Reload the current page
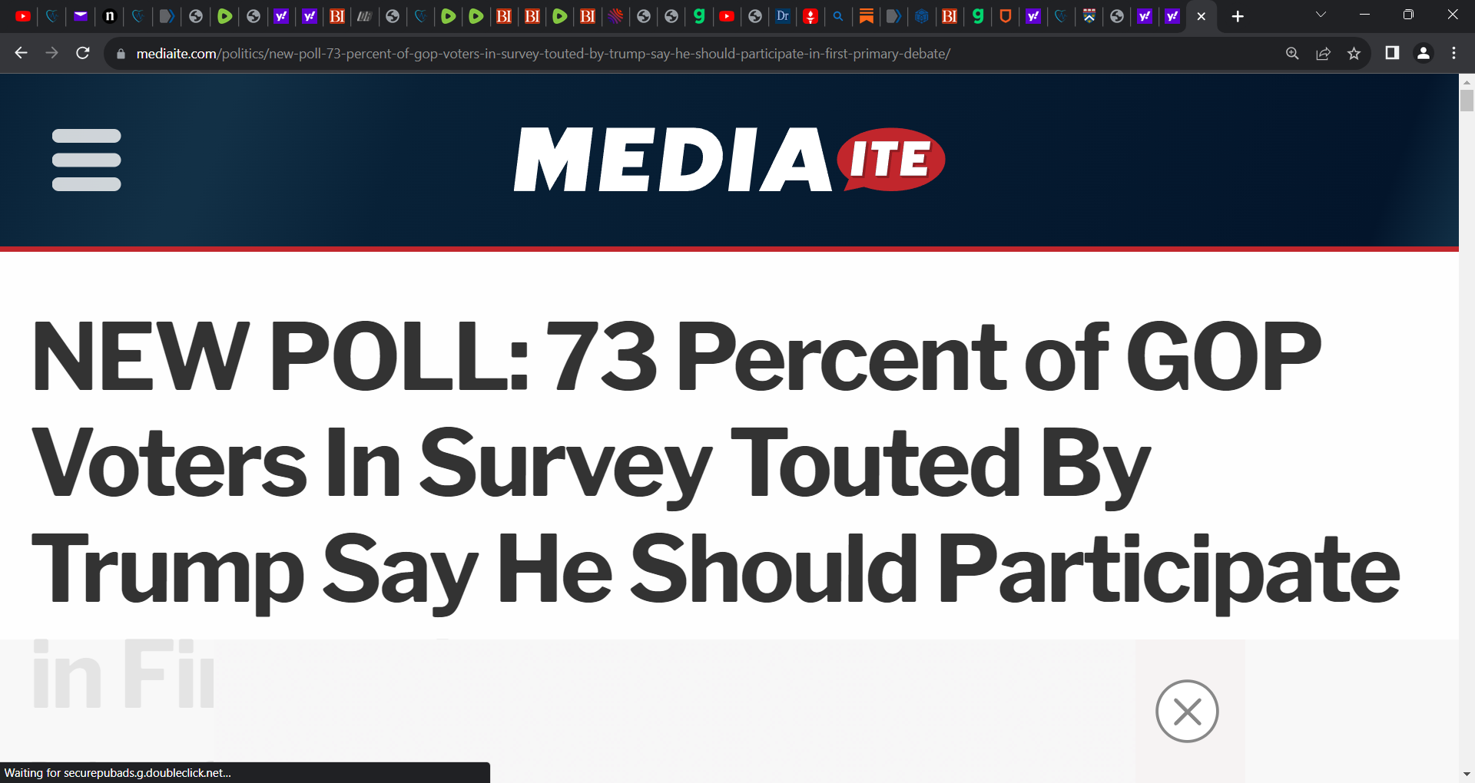 pyautogui.click(x=83, y=53)
